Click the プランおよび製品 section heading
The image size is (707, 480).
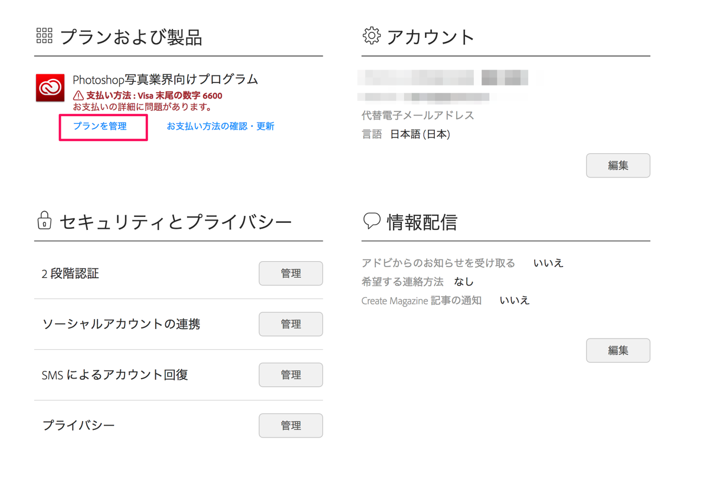point(131,37)
